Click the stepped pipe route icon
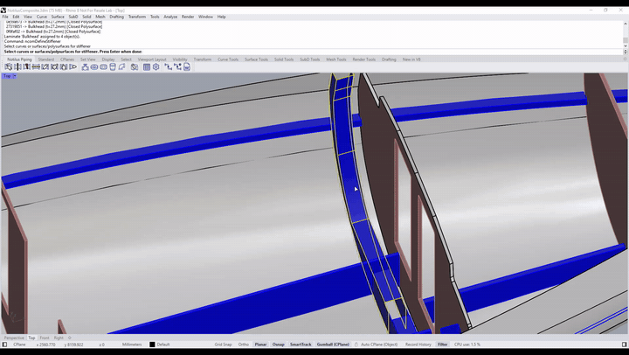 pyautogui.click(x=168, y=67)
